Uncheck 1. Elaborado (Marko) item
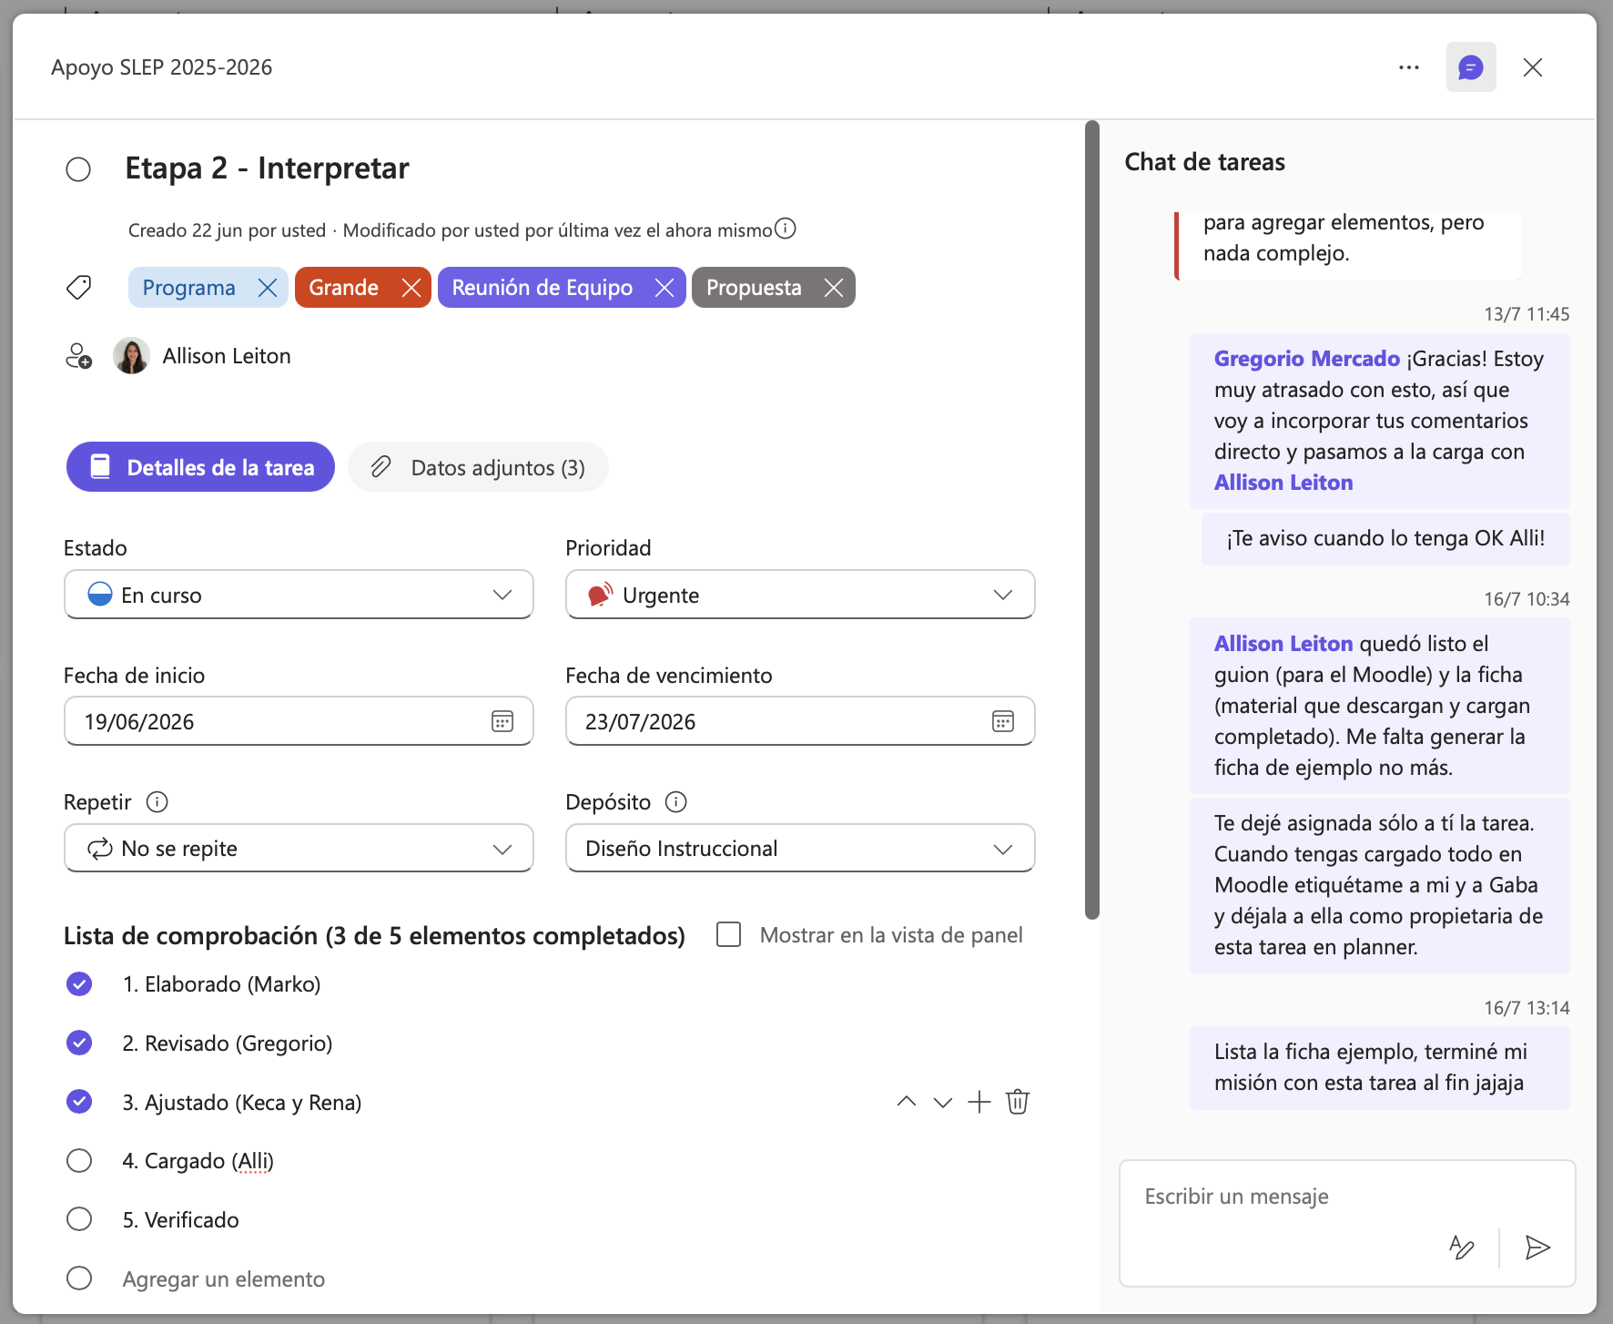Screen dimensions: 1613x1324 point(79,984)
